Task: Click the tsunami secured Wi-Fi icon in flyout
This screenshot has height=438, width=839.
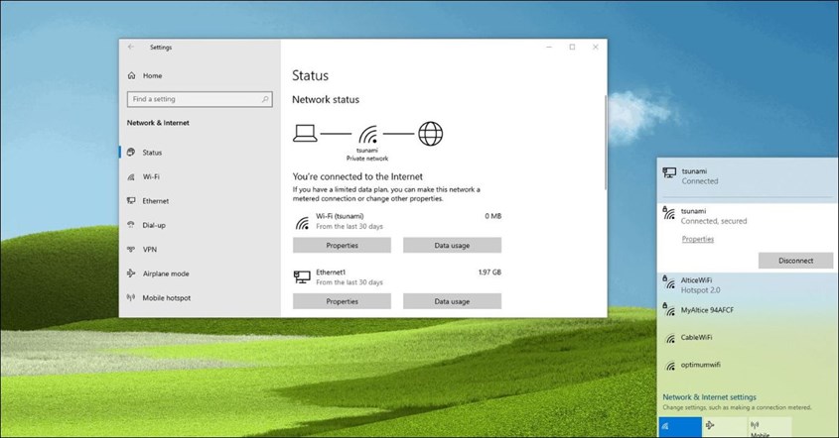Action: point(669,213)
